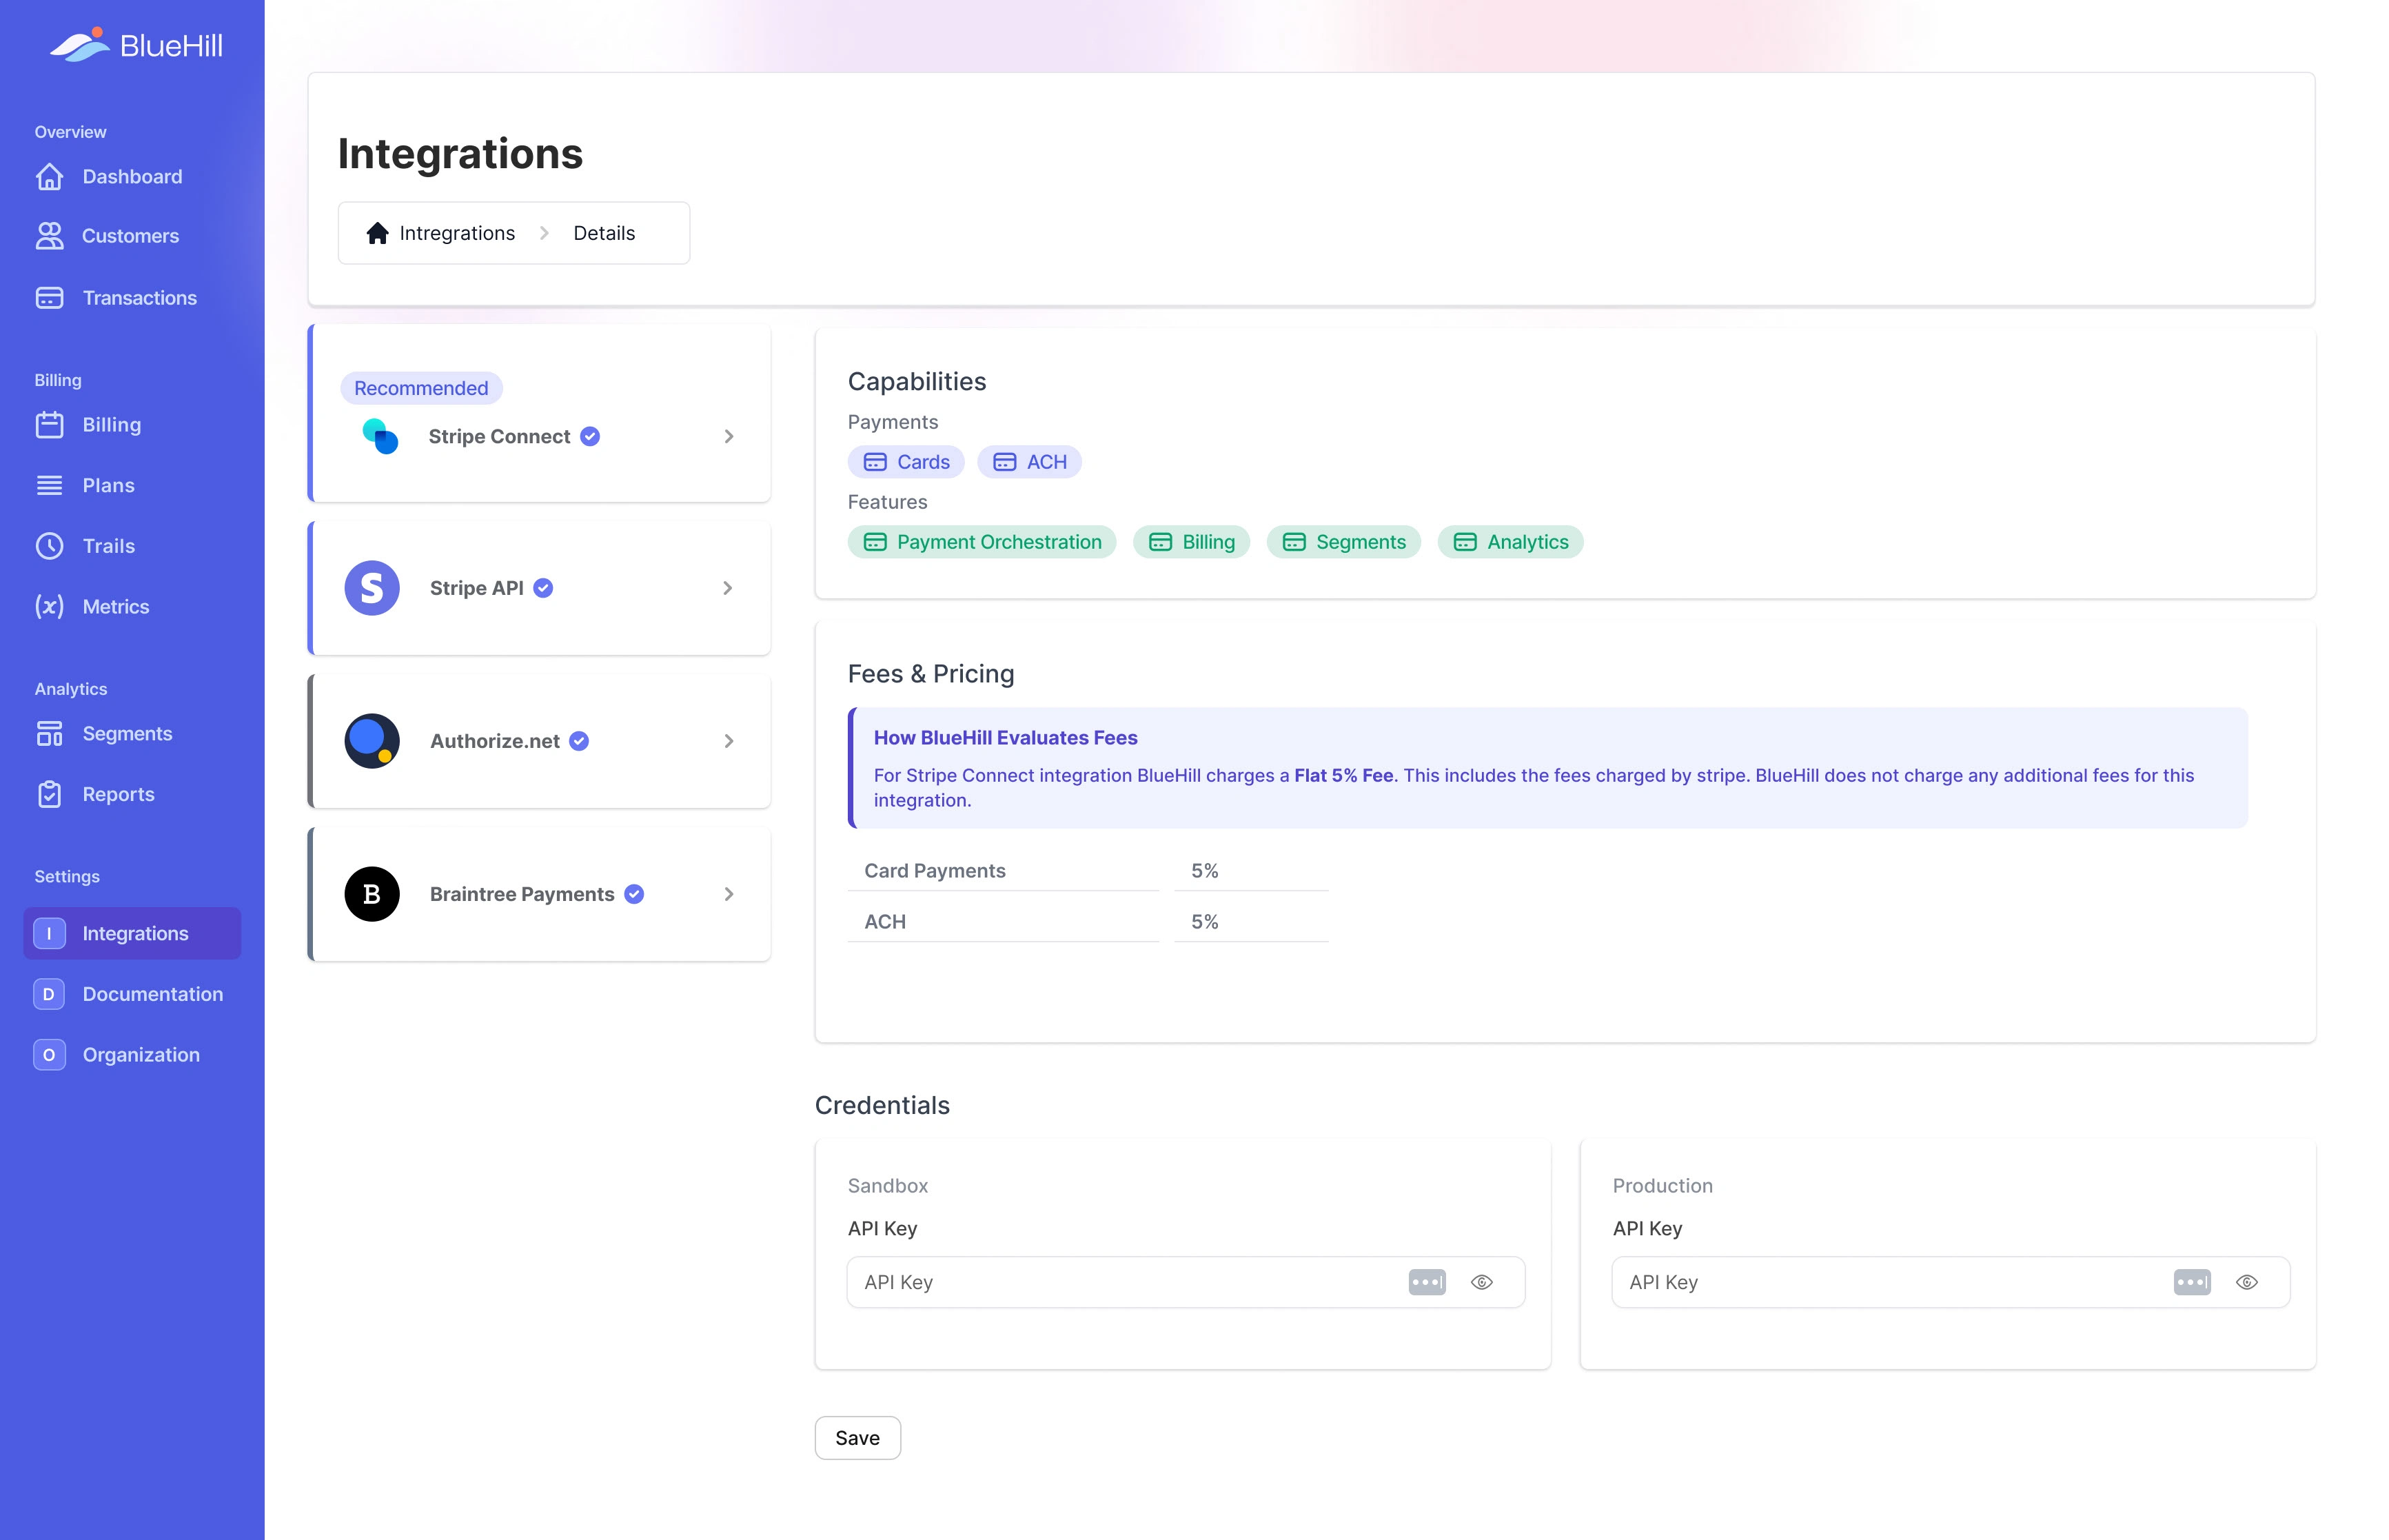Screen dimensions: 2389x1540
Task: Click the Billing feature tag
Action: point(1190,542)
